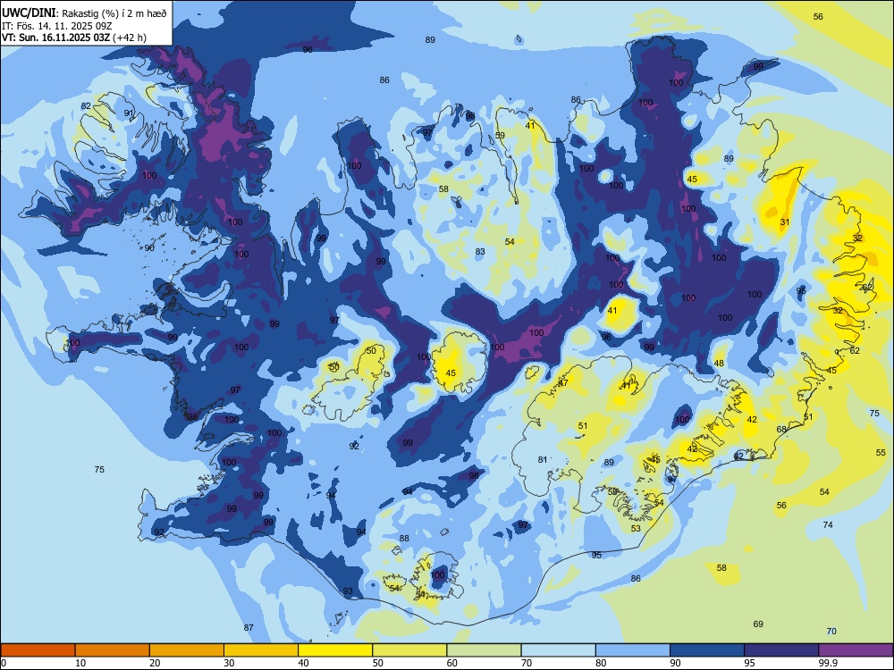Select the 70–80 pale blue legend swatch
894x670 pixels.
[558, 650]
